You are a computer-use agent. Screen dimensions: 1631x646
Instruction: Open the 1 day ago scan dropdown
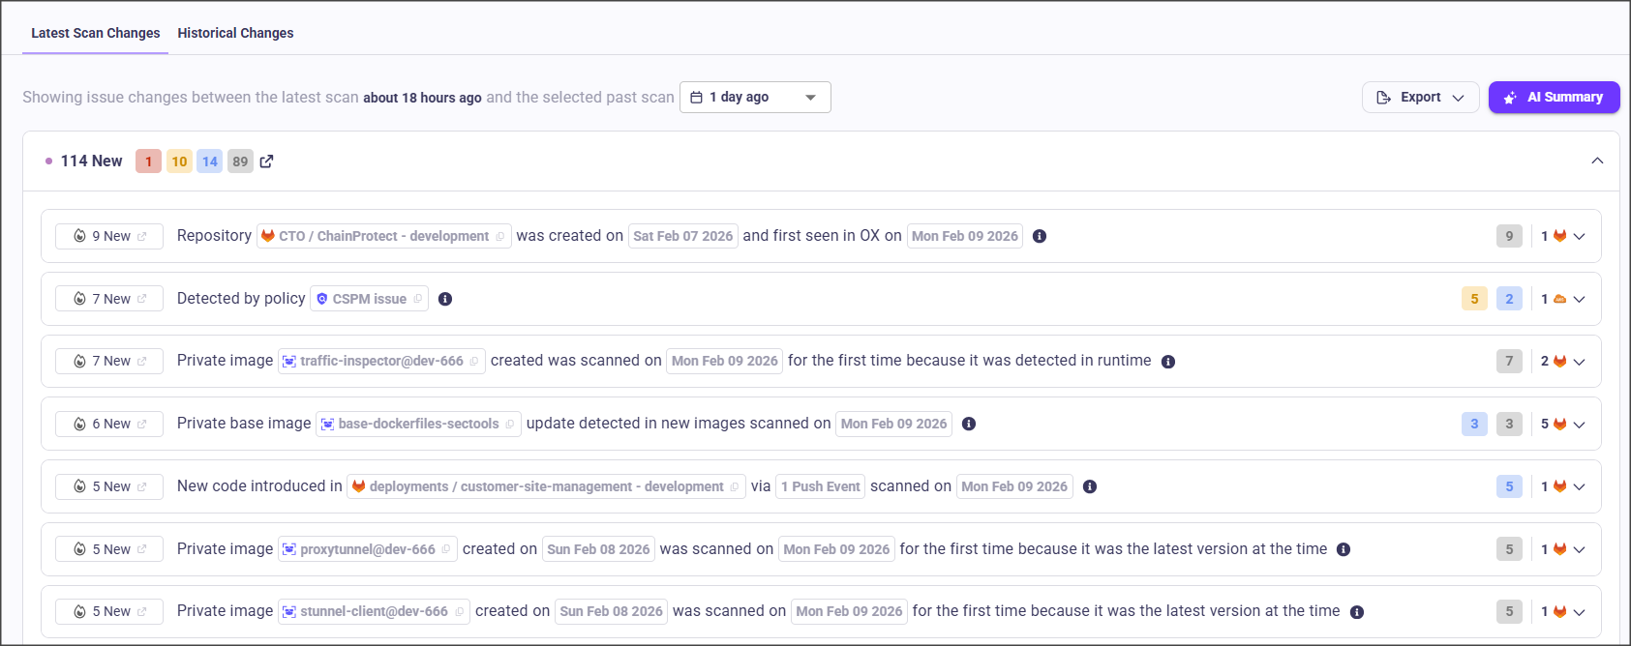point(755,98)
